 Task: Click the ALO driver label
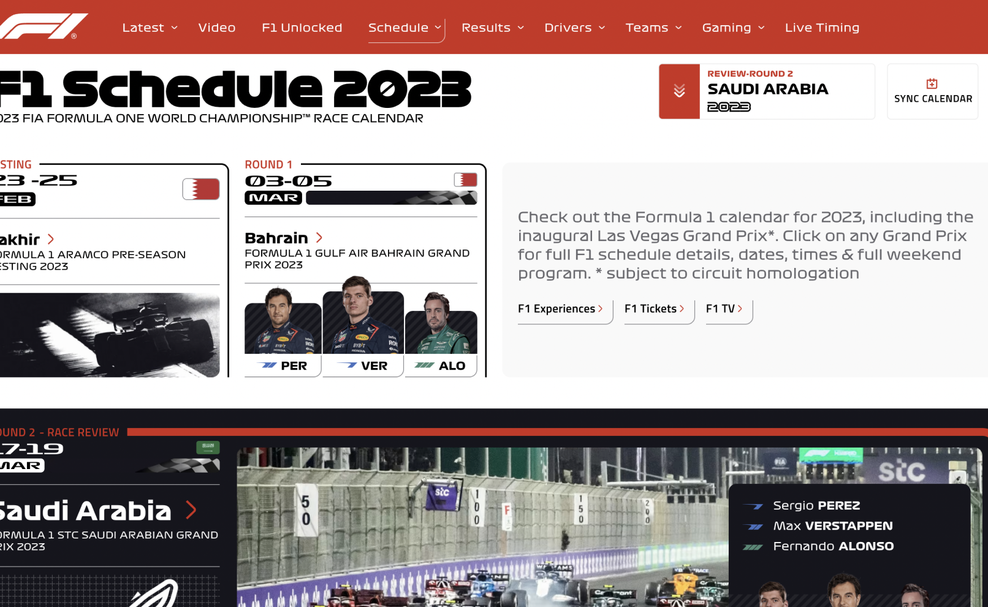click(x=452, y=366)
